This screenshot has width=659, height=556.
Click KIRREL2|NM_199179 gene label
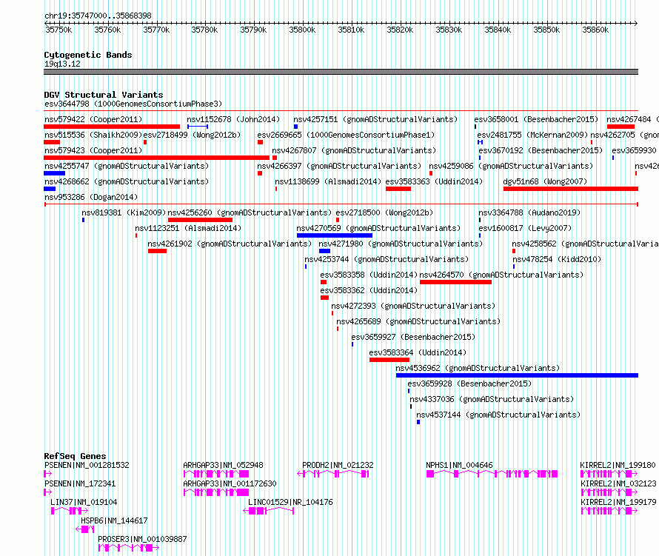pyautogui.click(x=618, y=502)
